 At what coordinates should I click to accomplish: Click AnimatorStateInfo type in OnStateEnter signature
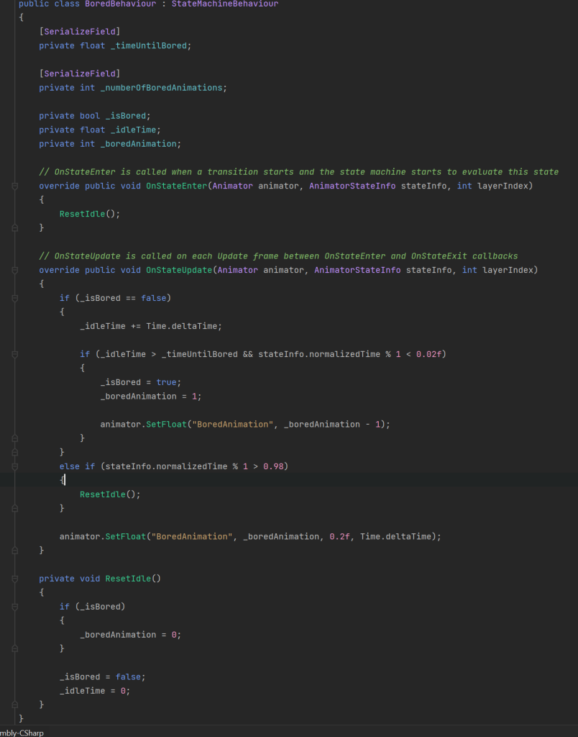[x=352, y=186]
